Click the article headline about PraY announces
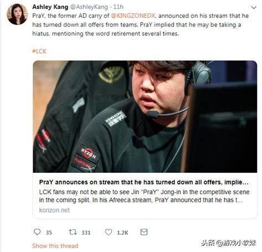The height and width of the screenshot is (252, 262). [x=144, y=182]
